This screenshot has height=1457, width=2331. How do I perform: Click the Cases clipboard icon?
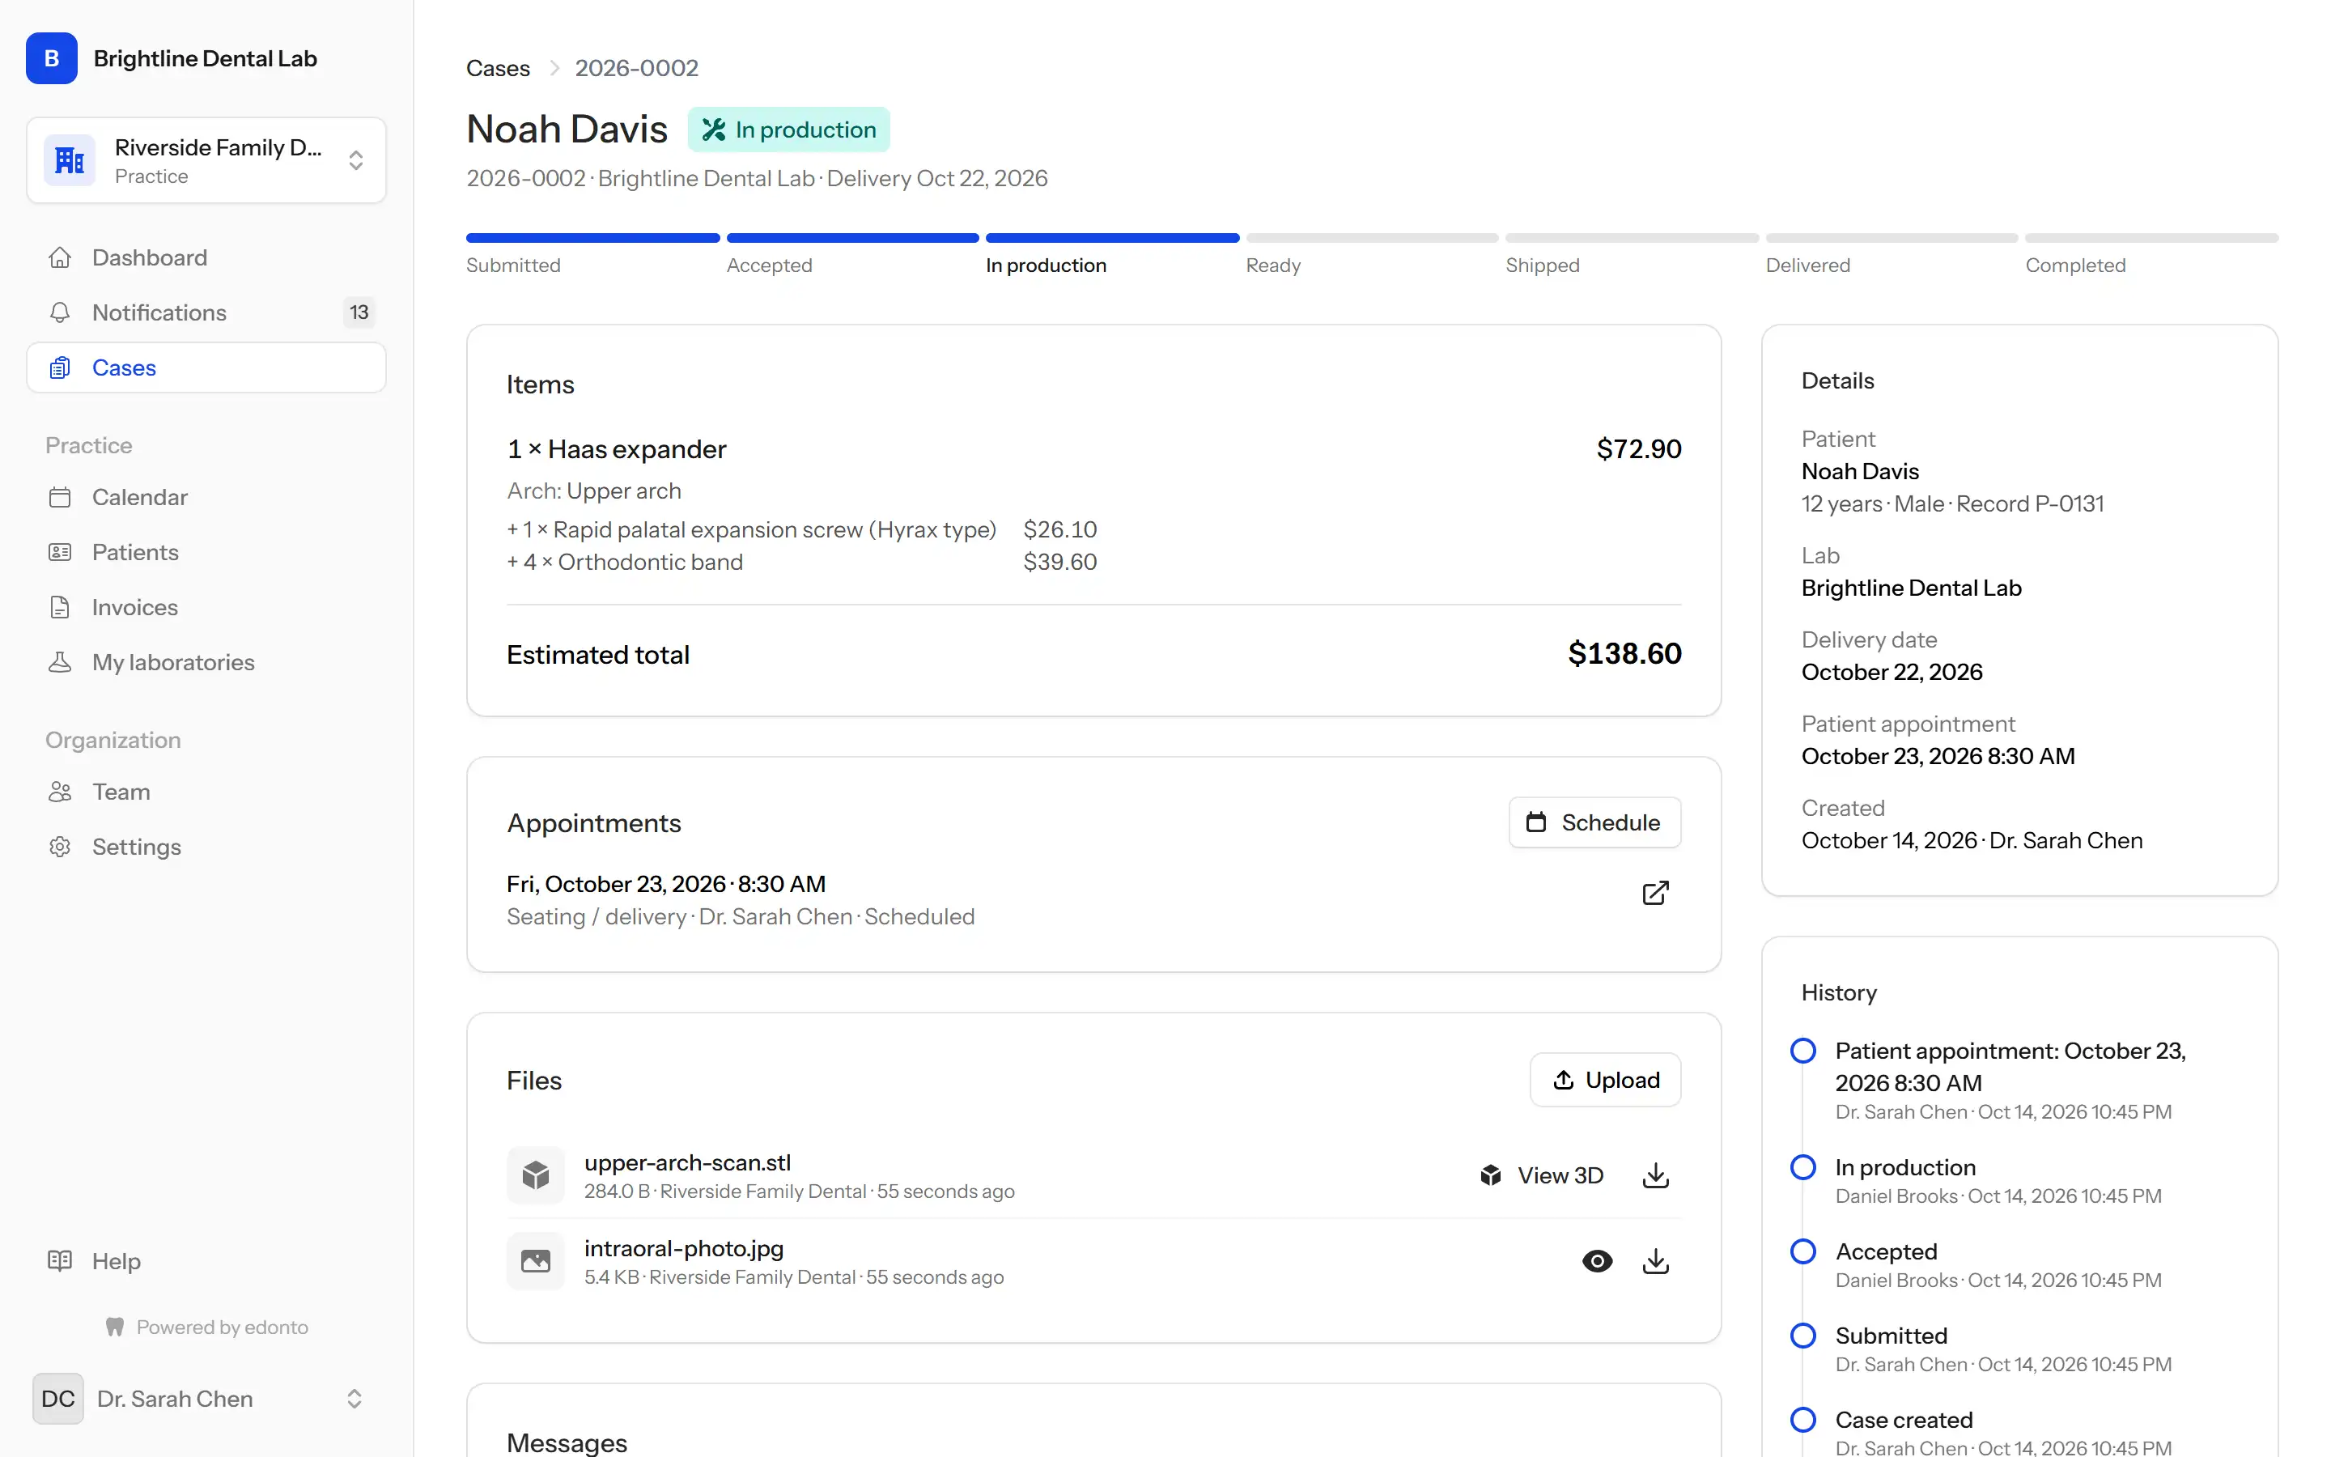[x=60, y=367]
